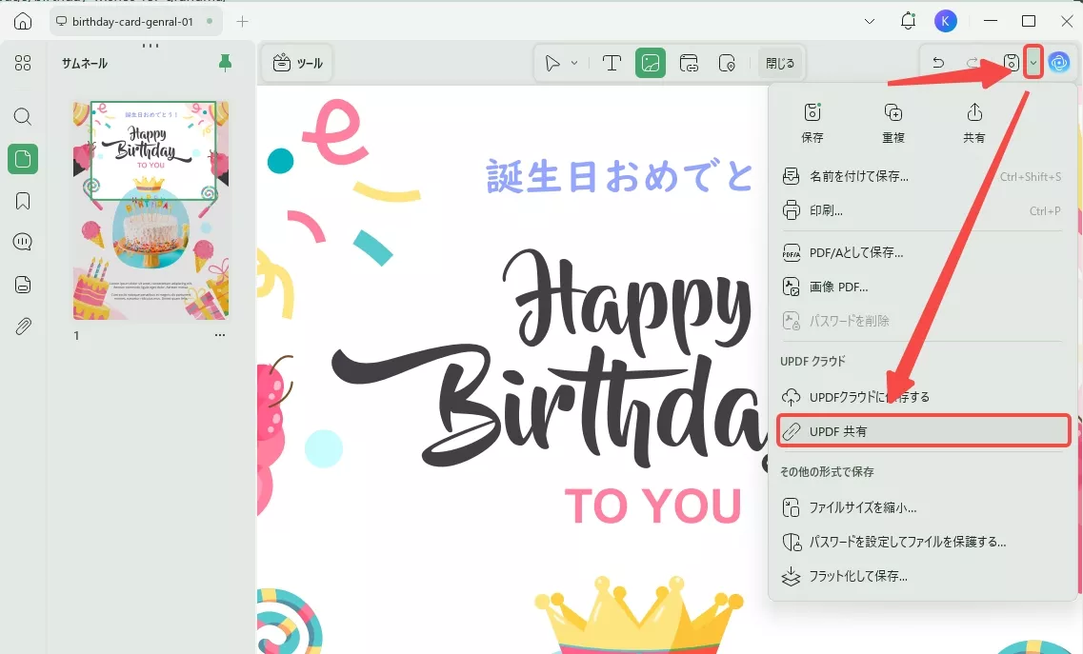Toggle thumbnail panel icon in sidebar
1083x654 pixels.
click(x=23, y=159)
